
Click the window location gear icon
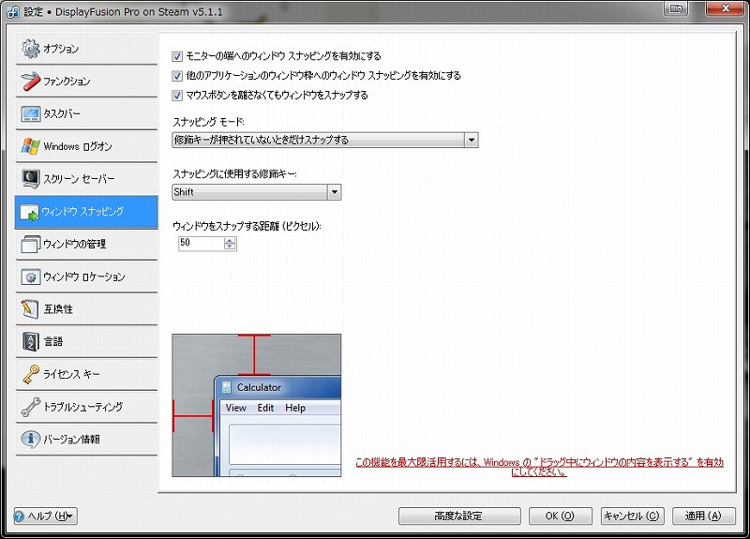30,277
